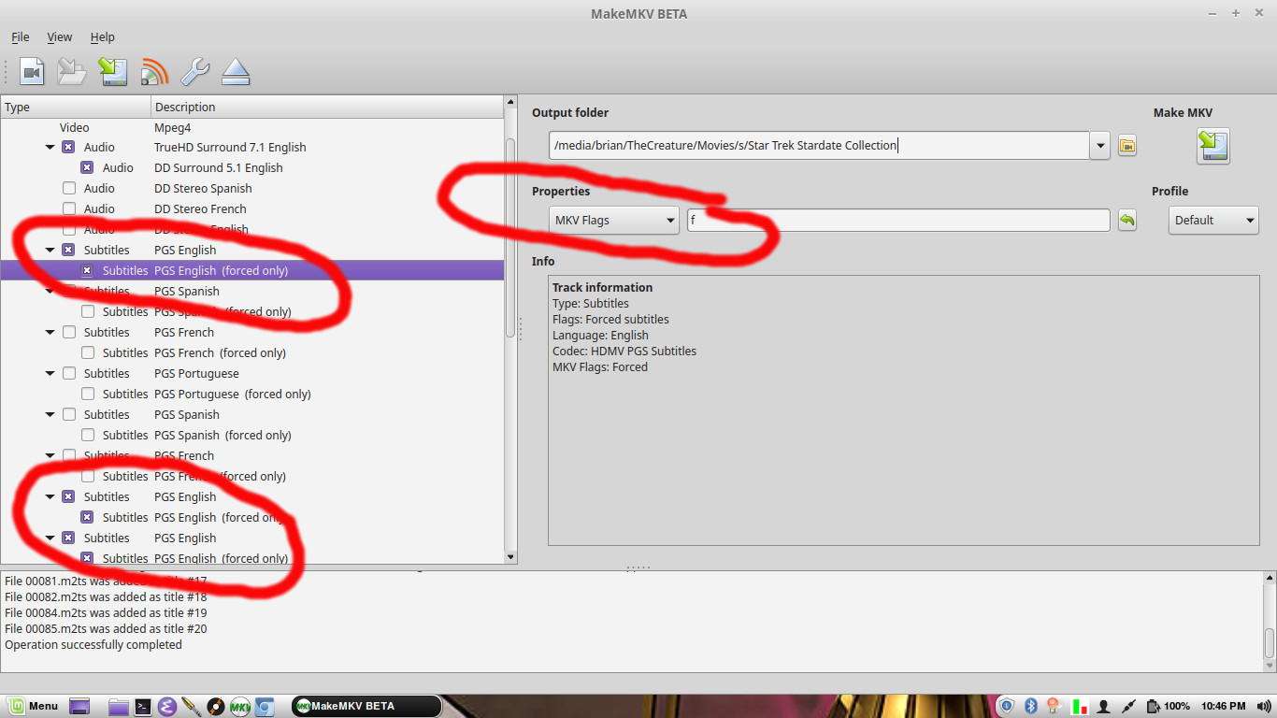
Task: Click the user tray icon
Action: [x=1104, y=706]
